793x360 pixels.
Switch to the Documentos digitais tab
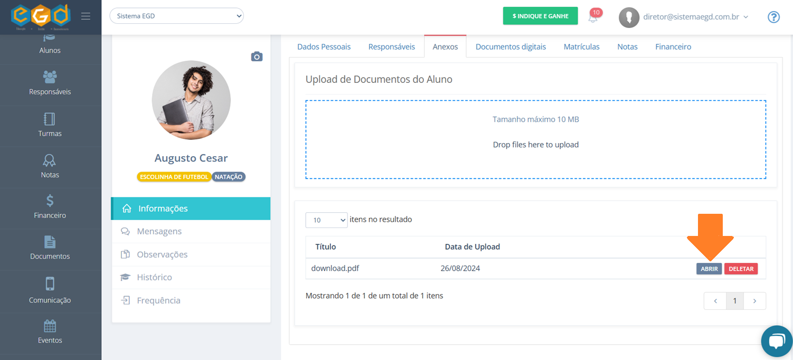point(511,46)
